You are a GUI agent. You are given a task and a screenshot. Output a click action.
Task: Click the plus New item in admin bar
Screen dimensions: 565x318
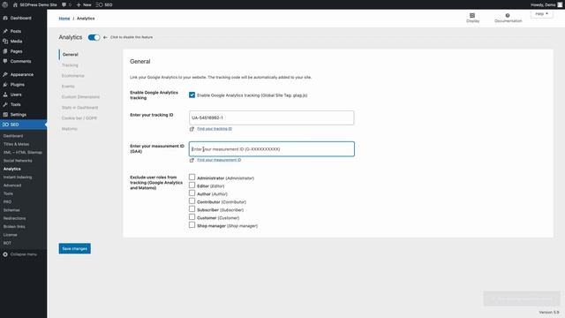click(84, 4)
